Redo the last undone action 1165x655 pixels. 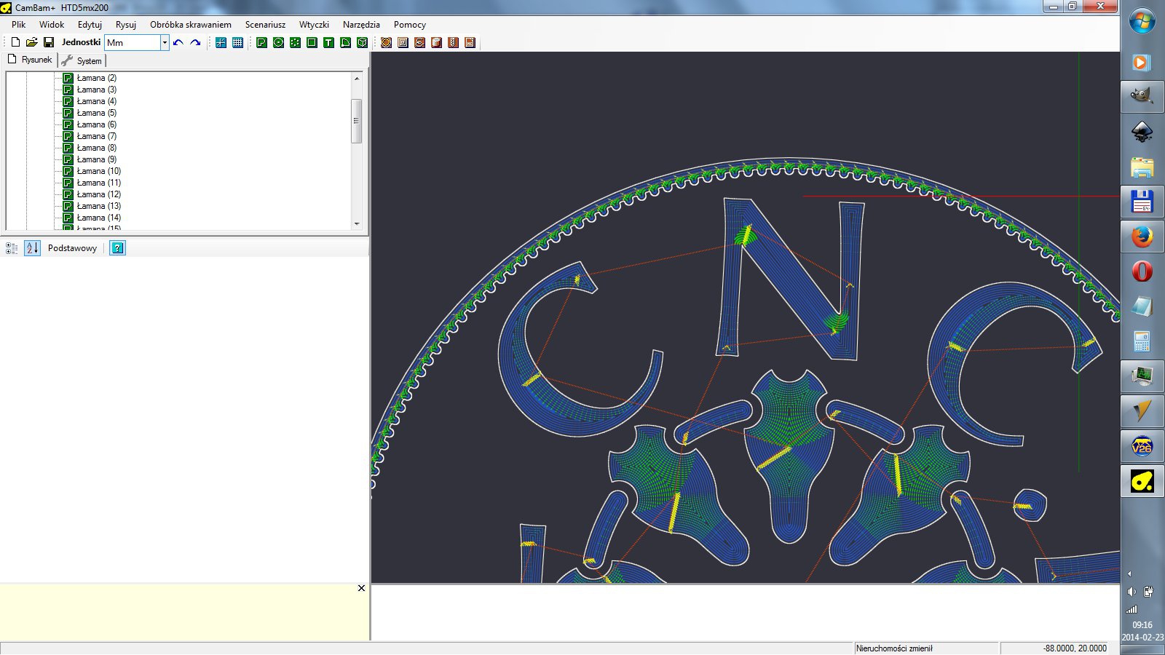[x=195, y=42]
